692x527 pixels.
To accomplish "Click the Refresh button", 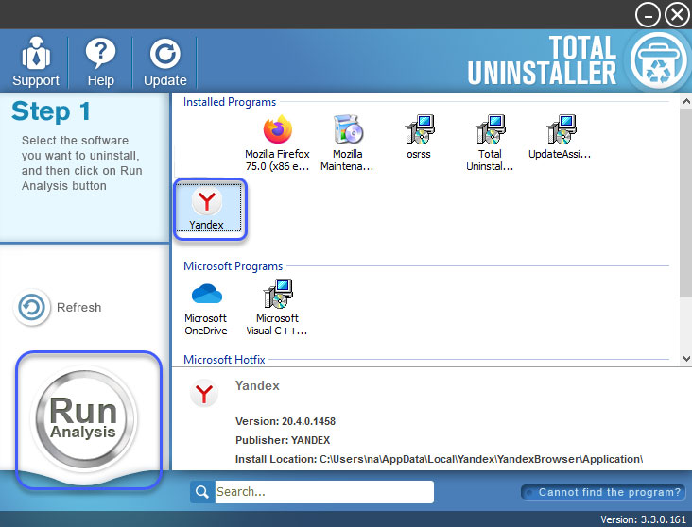I will point(58,307).
